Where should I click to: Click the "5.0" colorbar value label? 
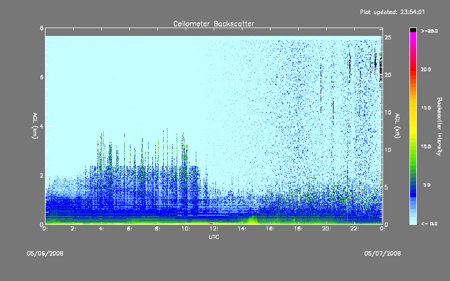(427, 185)
